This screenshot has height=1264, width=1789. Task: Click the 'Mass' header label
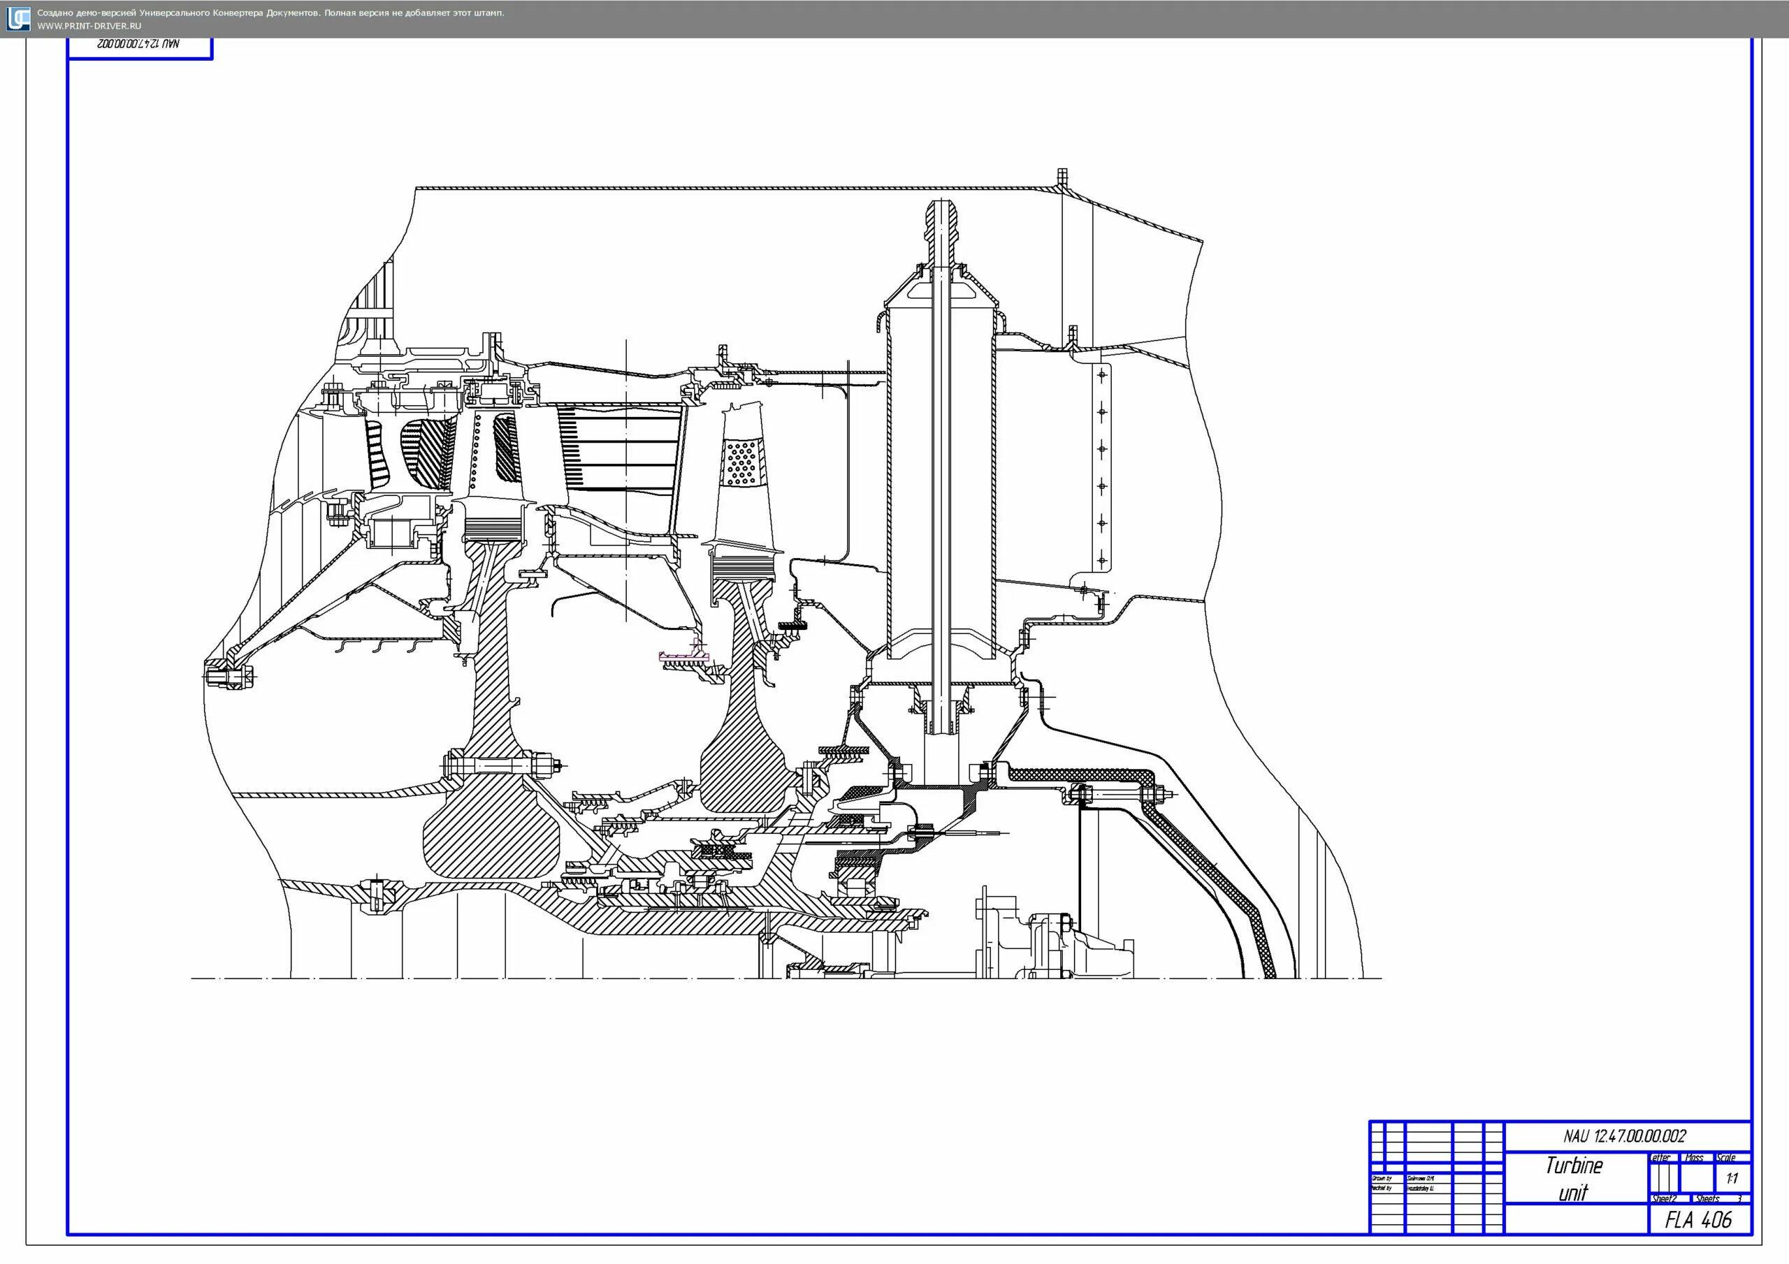pos(1696,1158)
